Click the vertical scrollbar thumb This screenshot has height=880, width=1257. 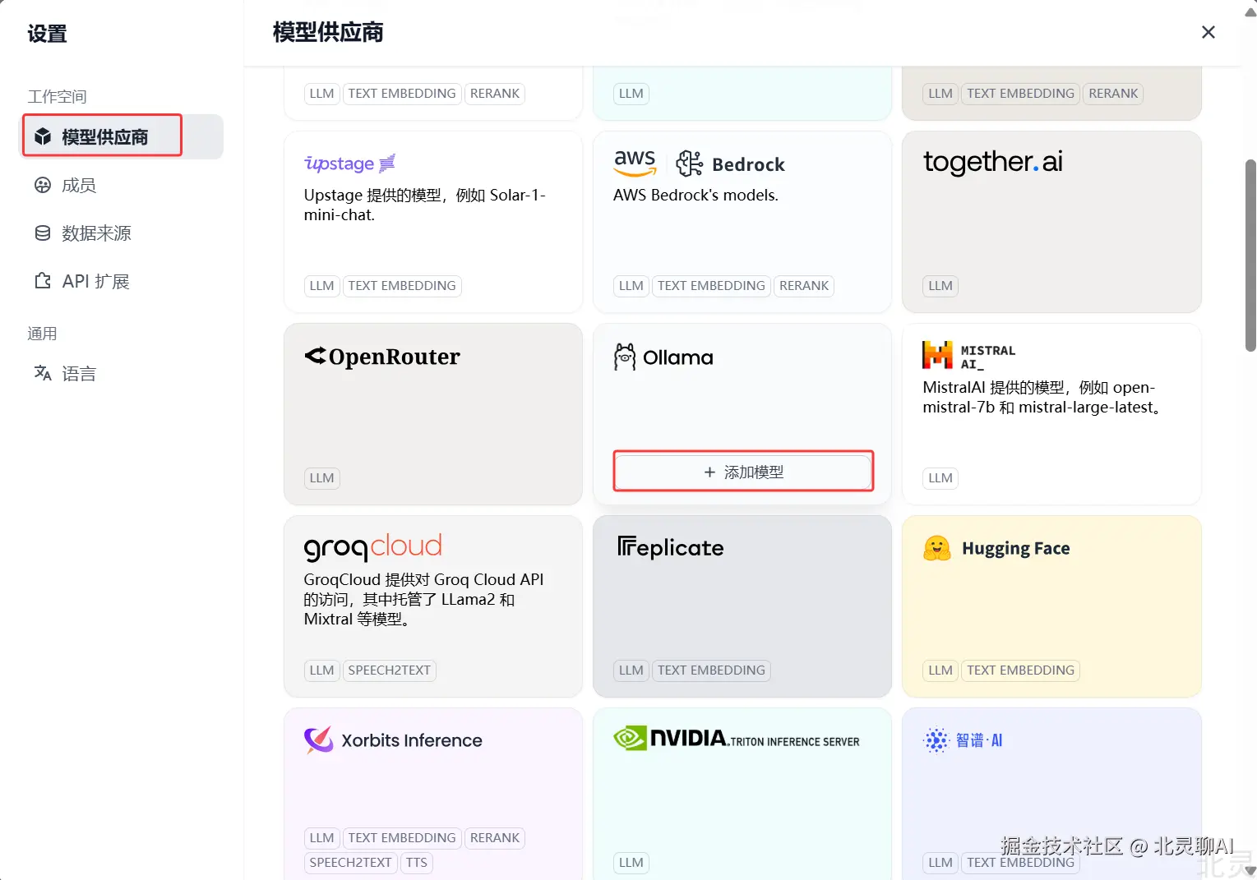click(1250, 255)
